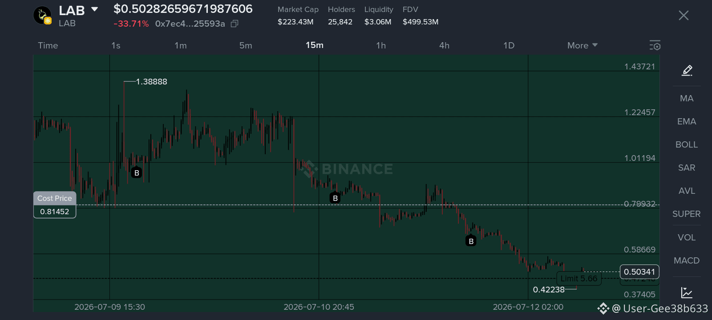This screenshot has height=320, width=712.
Task: Click the 2026-07-10 20:45 time label
Action: tap(319, 307)
